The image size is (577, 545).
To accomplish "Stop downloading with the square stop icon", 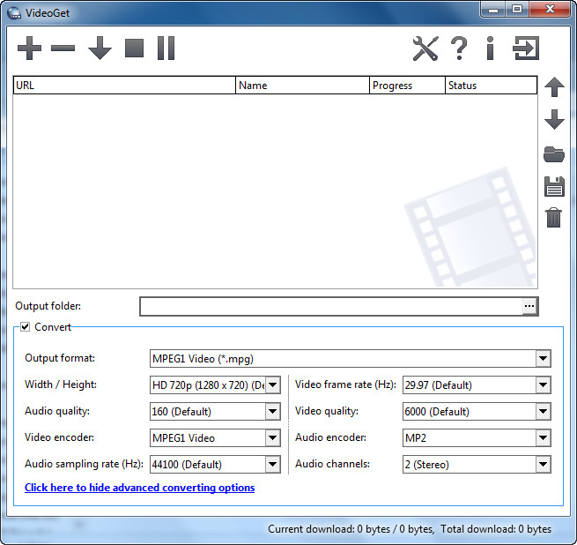I will click(134, 48).
